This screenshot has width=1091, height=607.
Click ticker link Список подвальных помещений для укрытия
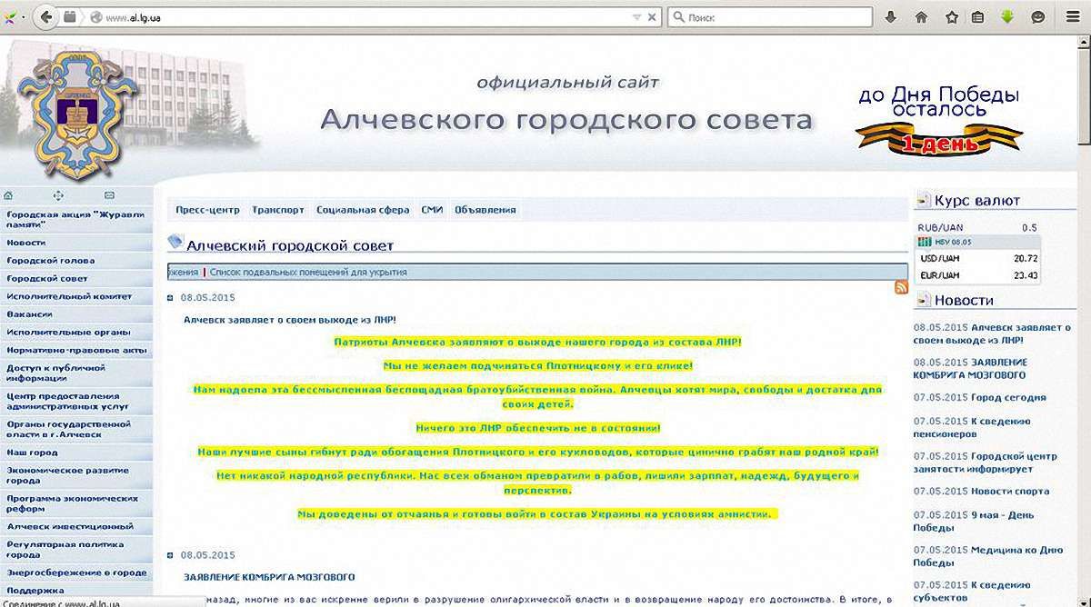click(308, 272)
